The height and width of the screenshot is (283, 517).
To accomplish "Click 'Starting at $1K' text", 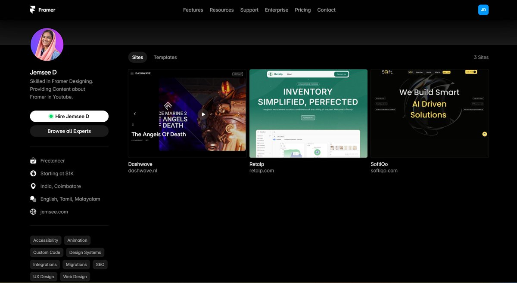I will coord(57,173).
